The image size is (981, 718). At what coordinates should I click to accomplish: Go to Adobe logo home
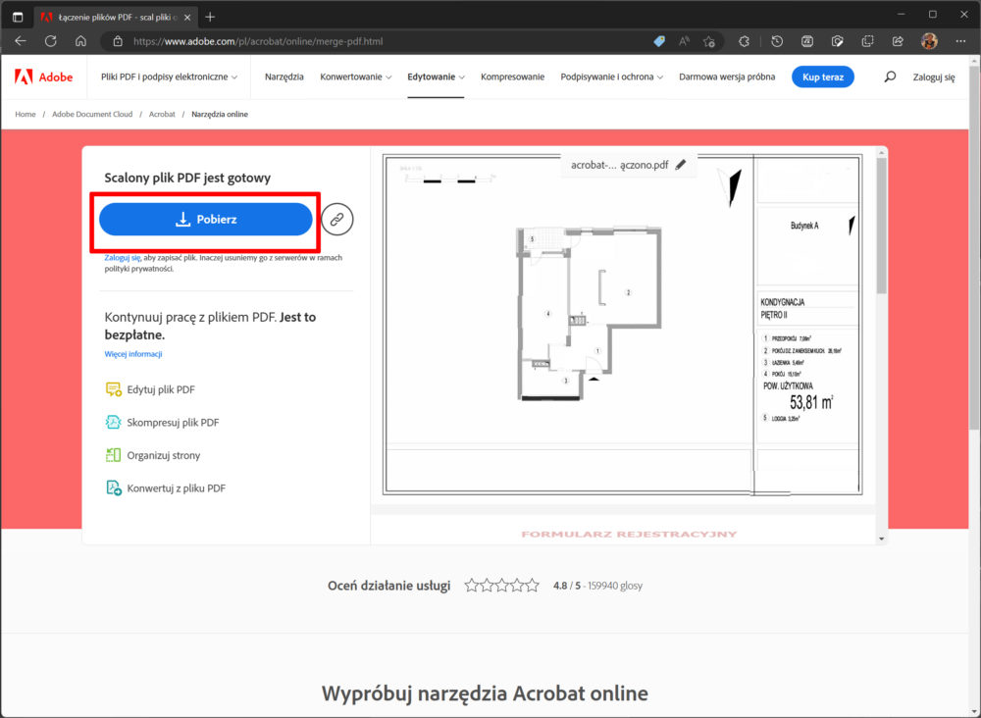(x=44, y=77)
